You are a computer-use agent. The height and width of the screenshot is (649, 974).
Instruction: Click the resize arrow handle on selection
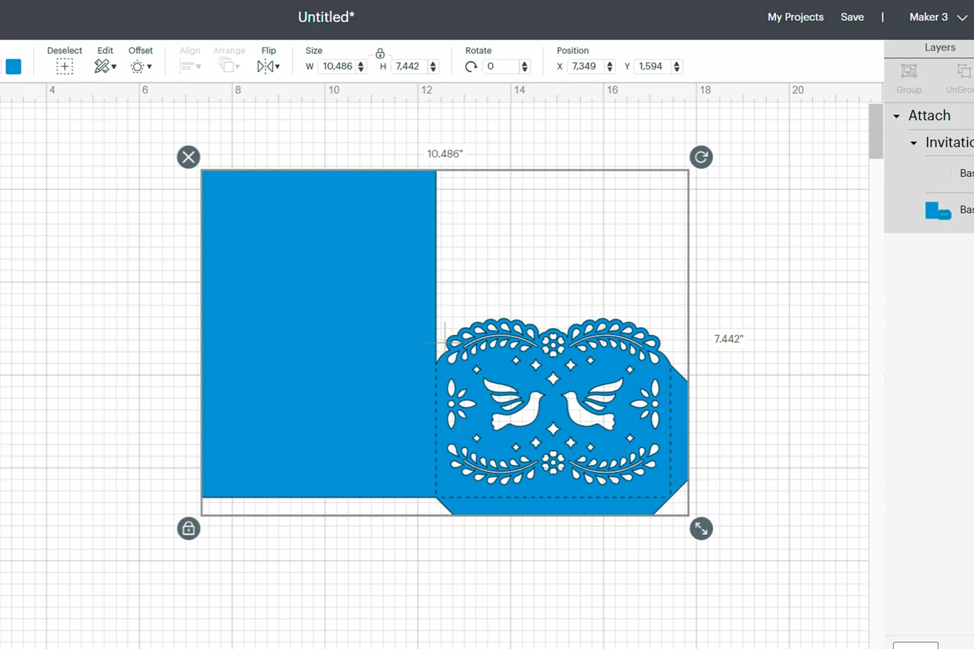pyautogui.click(x=701, y=528)
